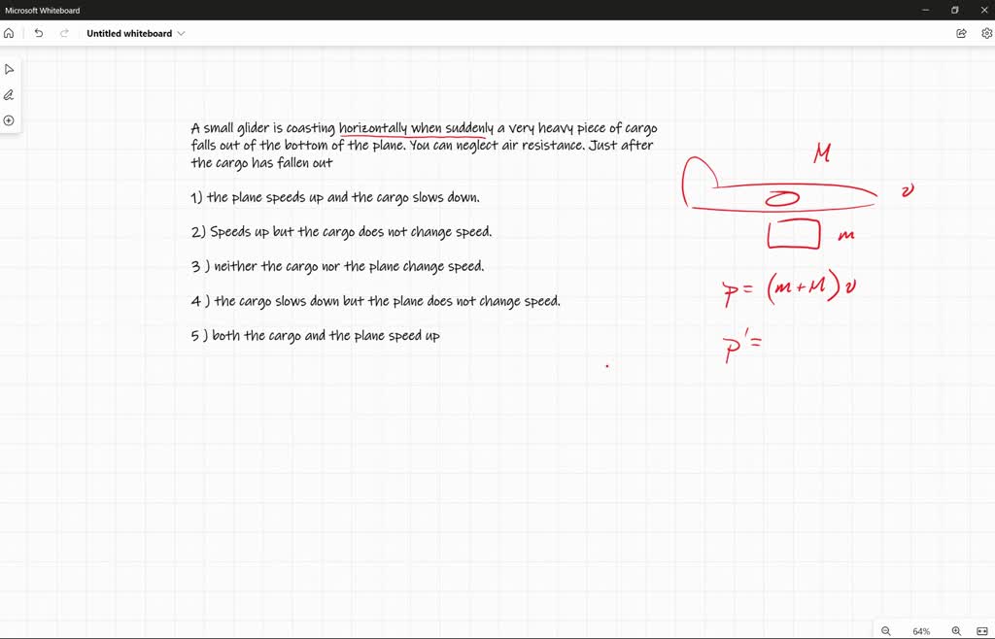
Task: Open Whiteboard settings gear
Action: pyautogui.click(x=985, y=32)
